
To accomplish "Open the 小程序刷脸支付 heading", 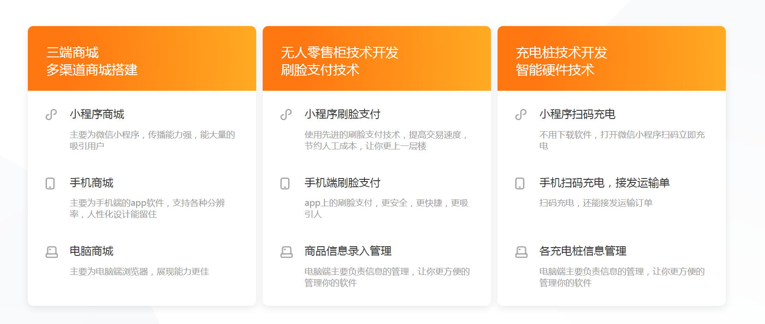I will (x=343, y=114).
